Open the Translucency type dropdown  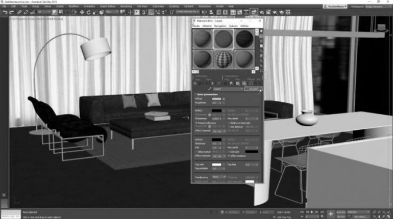tap(219, 177)
